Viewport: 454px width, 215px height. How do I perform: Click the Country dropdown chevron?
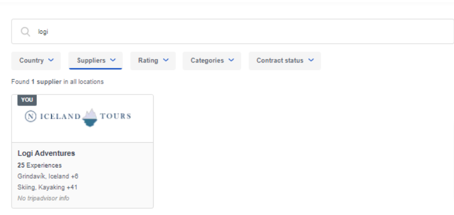51,60
